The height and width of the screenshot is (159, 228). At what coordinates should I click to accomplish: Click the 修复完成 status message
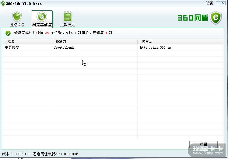tap(63, 33)
